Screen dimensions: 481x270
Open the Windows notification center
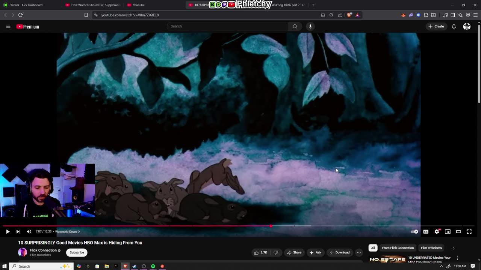coord(473,266)
